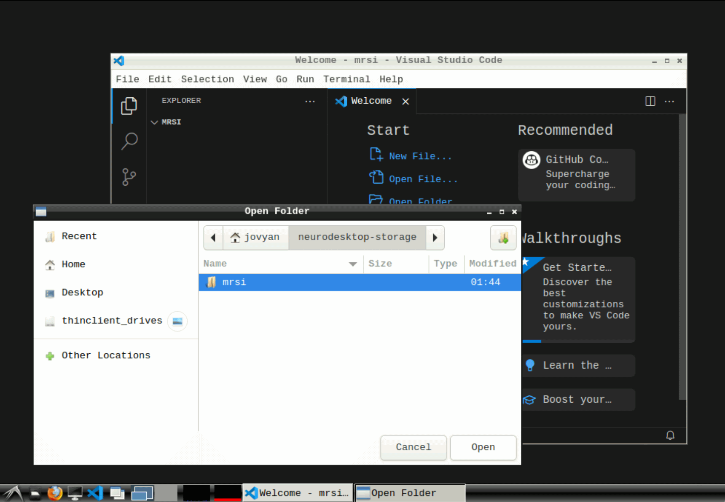Open the Terminal menu

coord(346,79)
